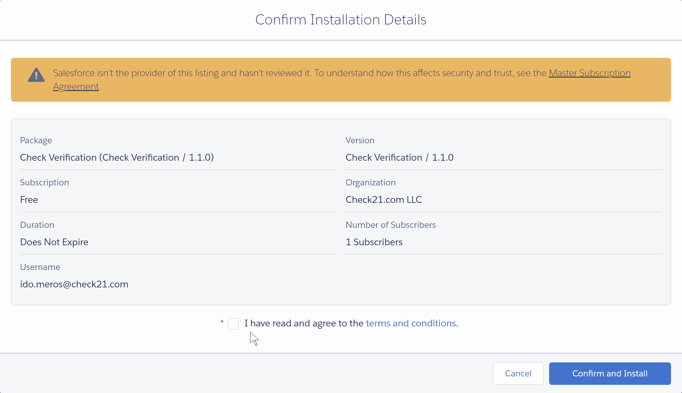Image resolution: width=682 pixels, height=393 pixels.
Task: Check the agree to terms checkbox
Action: [233, 324]
